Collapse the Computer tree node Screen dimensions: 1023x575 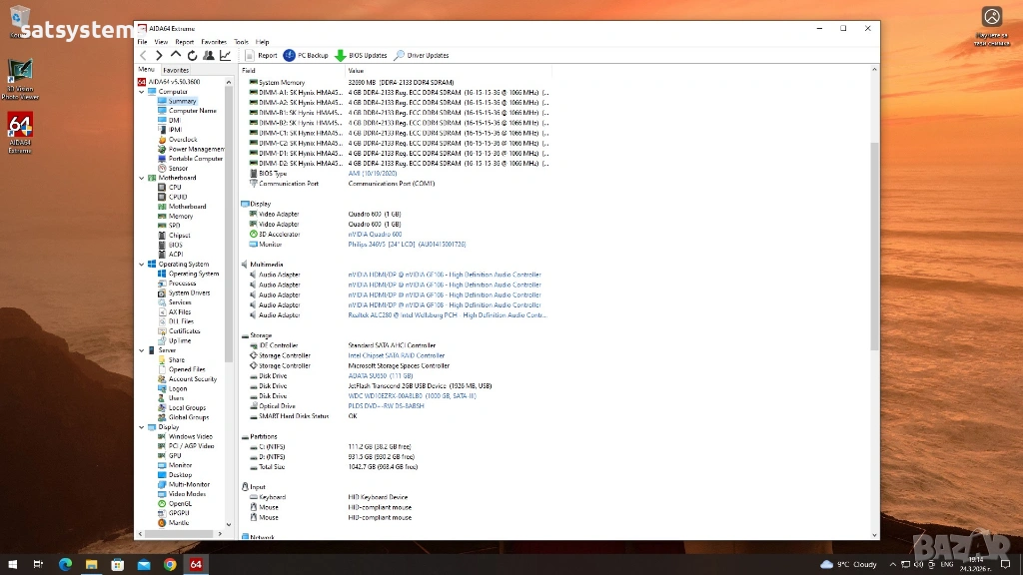(142, 92)
